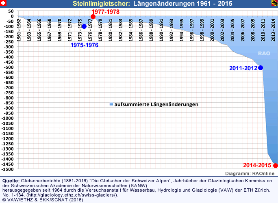Click the Bern coat of arms icon
The width and height of the screenshot is (278, 203).
pos(274,4)
